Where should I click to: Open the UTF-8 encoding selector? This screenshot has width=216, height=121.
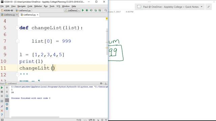point(92,120)
